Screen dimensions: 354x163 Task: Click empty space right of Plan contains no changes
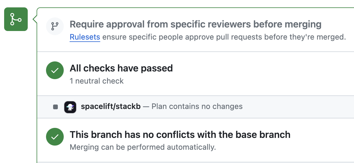click(x=295, y=107)
